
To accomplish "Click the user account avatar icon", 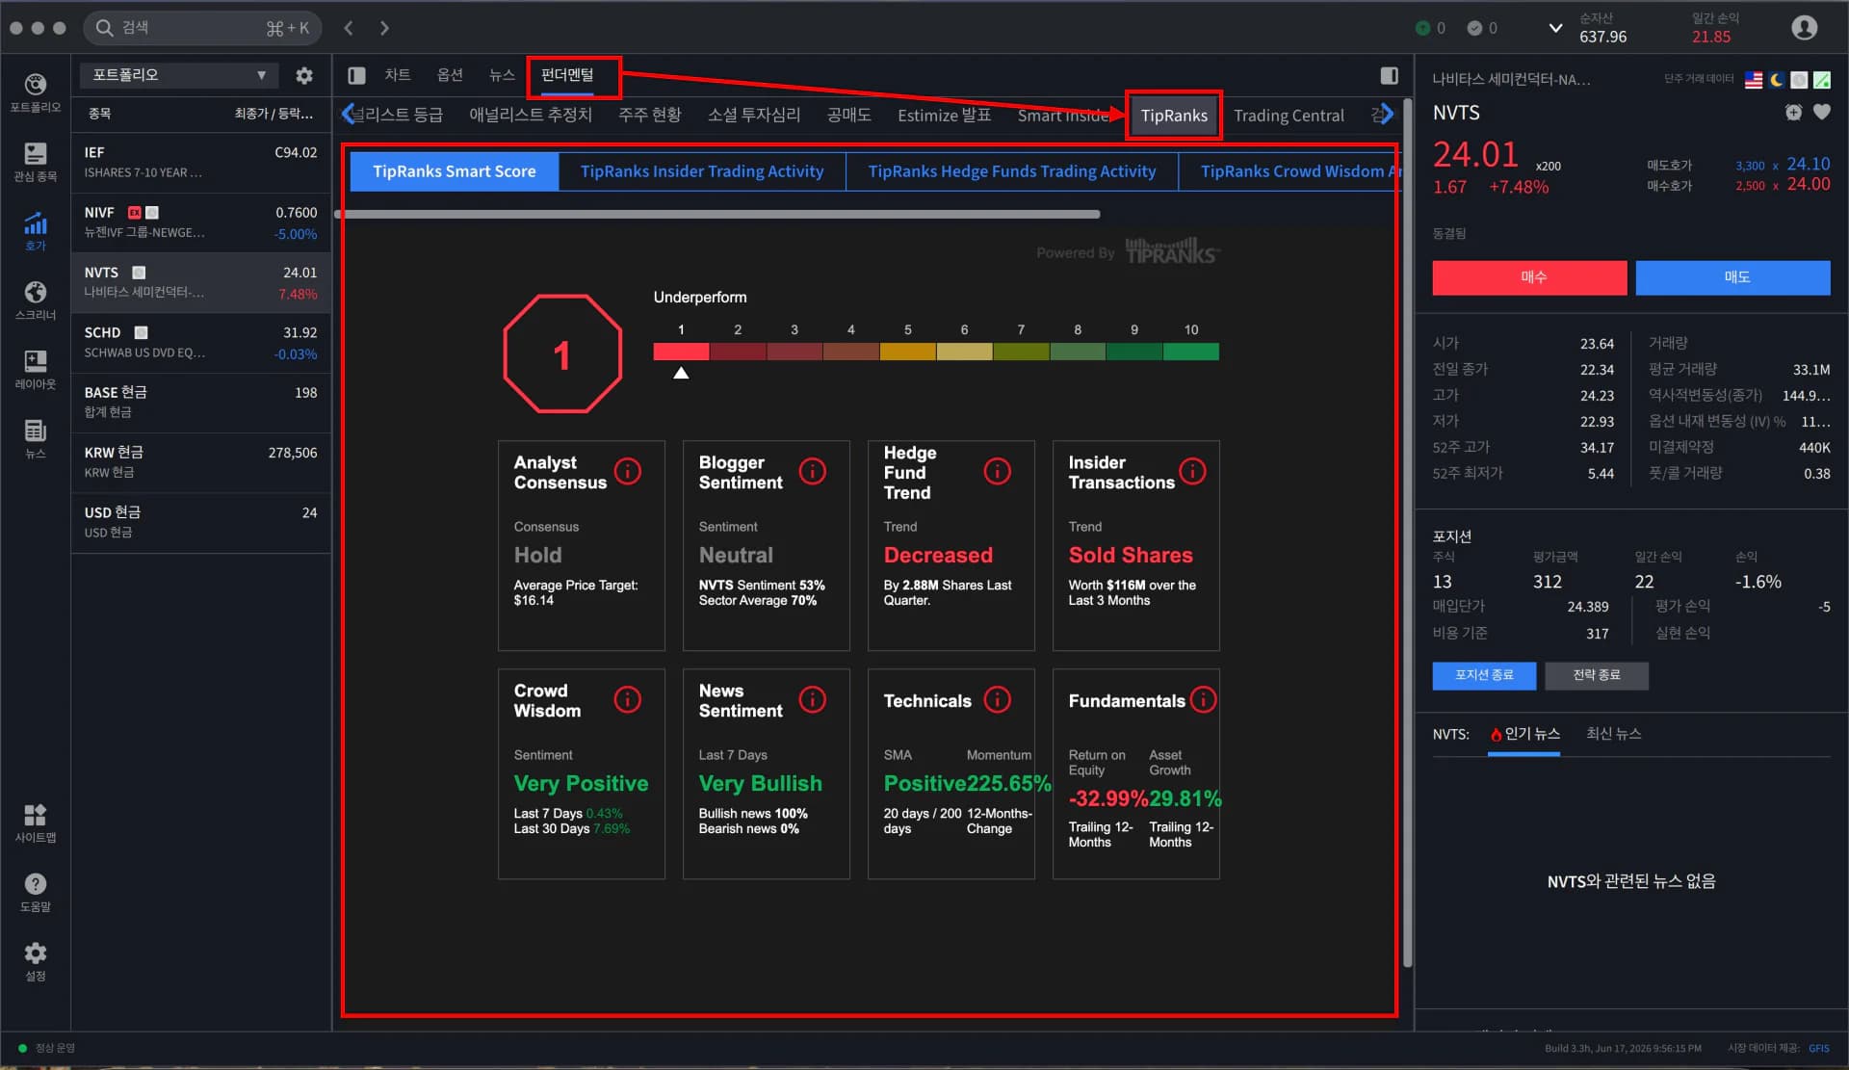I will pos(1804,28).
